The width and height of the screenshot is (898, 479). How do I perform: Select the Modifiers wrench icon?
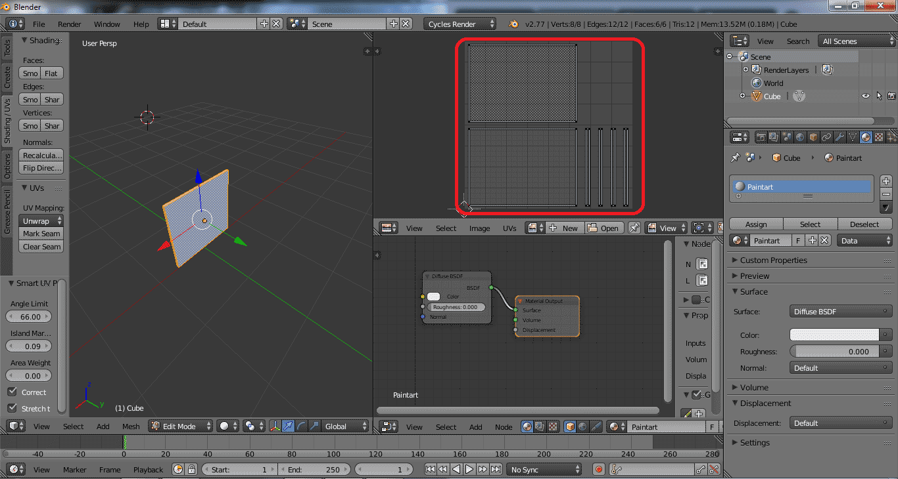(x=839, y=136)
